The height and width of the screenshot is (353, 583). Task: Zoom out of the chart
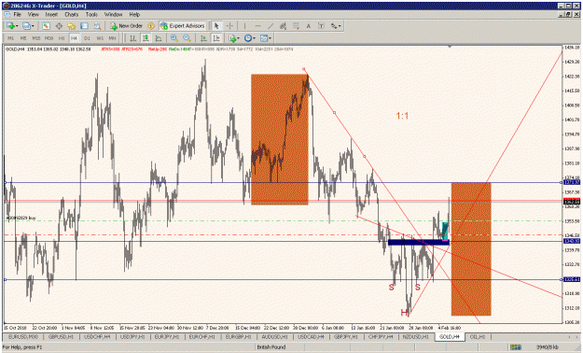[187, 38]
